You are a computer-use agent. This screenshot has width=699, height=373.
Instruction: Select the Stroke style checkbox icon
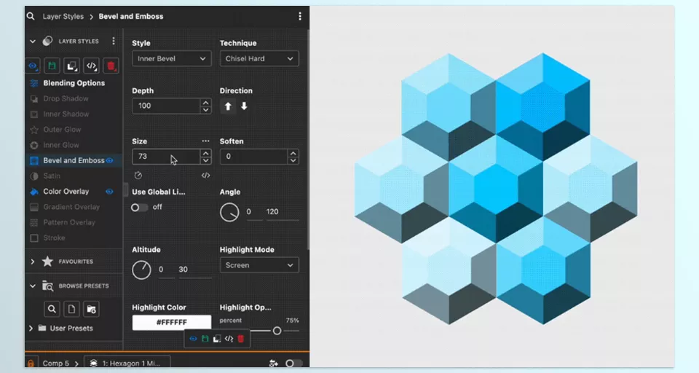[34, 237]
